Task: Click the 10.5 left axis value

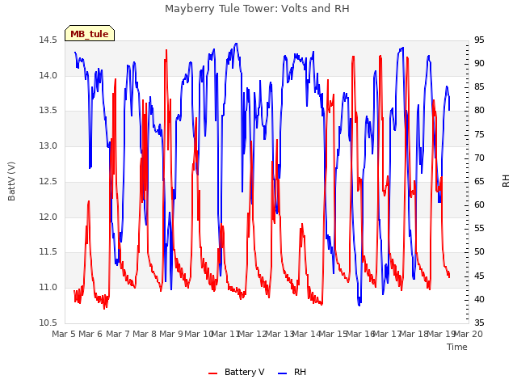Action: 48,323
